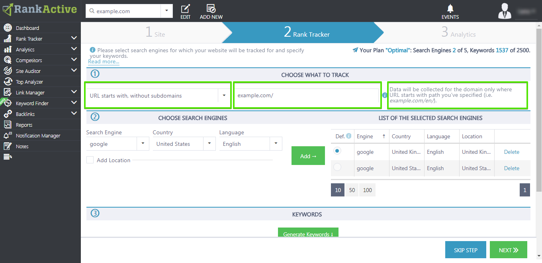Click the Notes pencil icon

tap(8, 146)
